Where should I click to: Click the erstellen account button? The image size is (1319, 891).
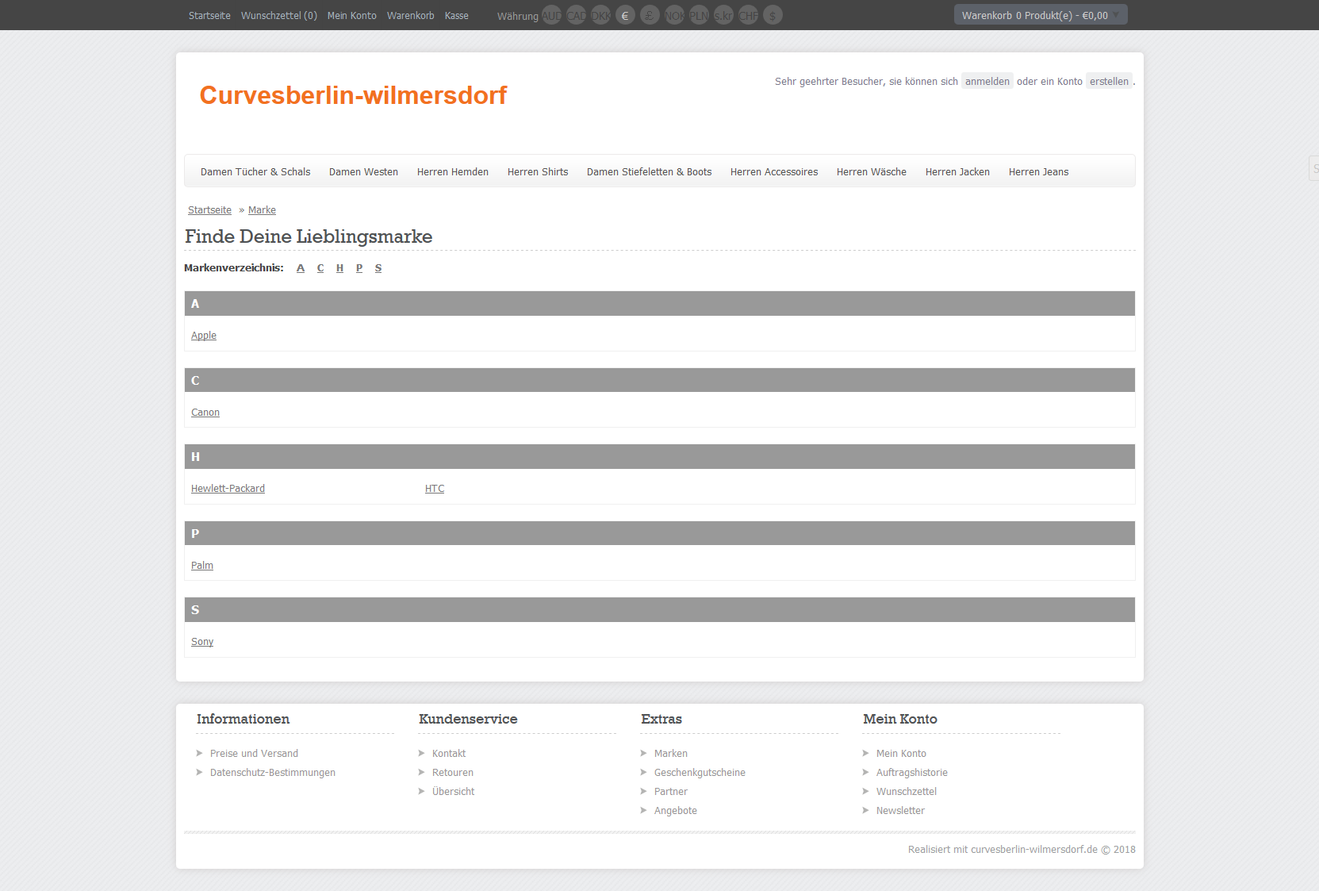pyautogui.click(x=1109, y=81)
